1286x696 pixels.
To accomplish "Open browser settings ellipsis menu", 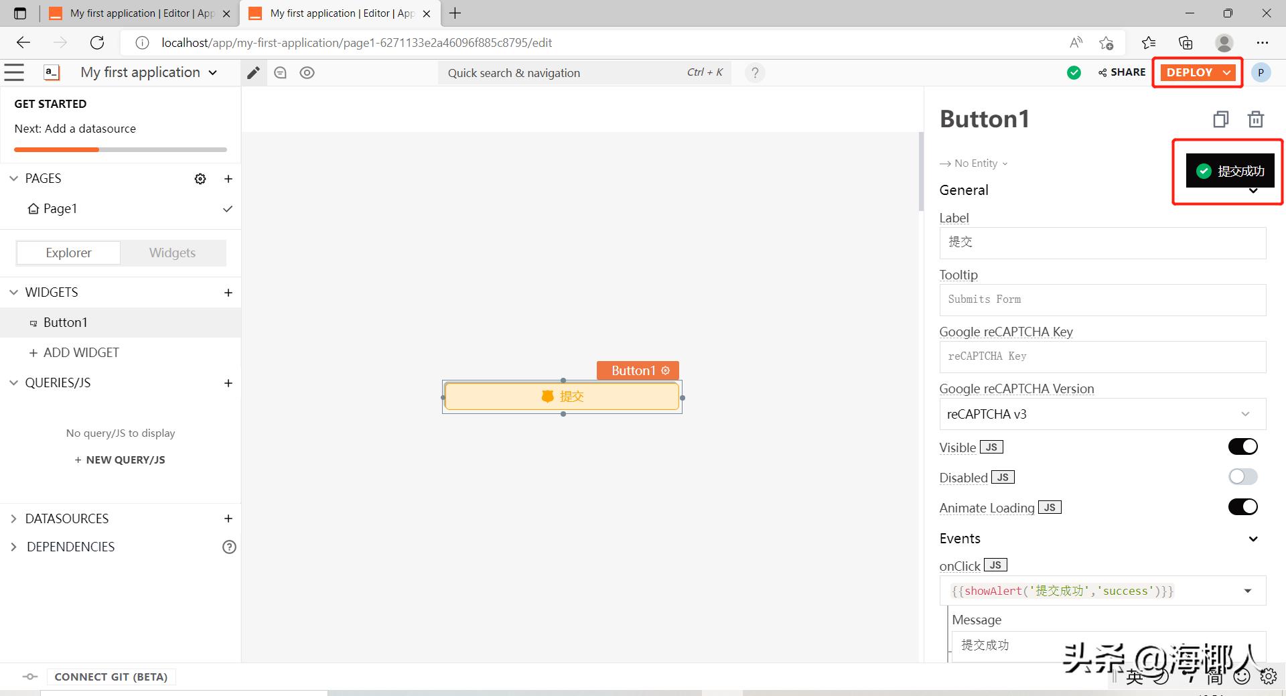I will click(1263, 43).
